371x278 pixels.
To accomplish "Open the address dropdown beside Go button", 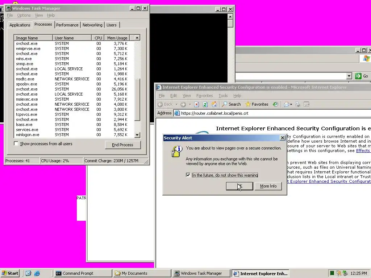I will (349, 76).
